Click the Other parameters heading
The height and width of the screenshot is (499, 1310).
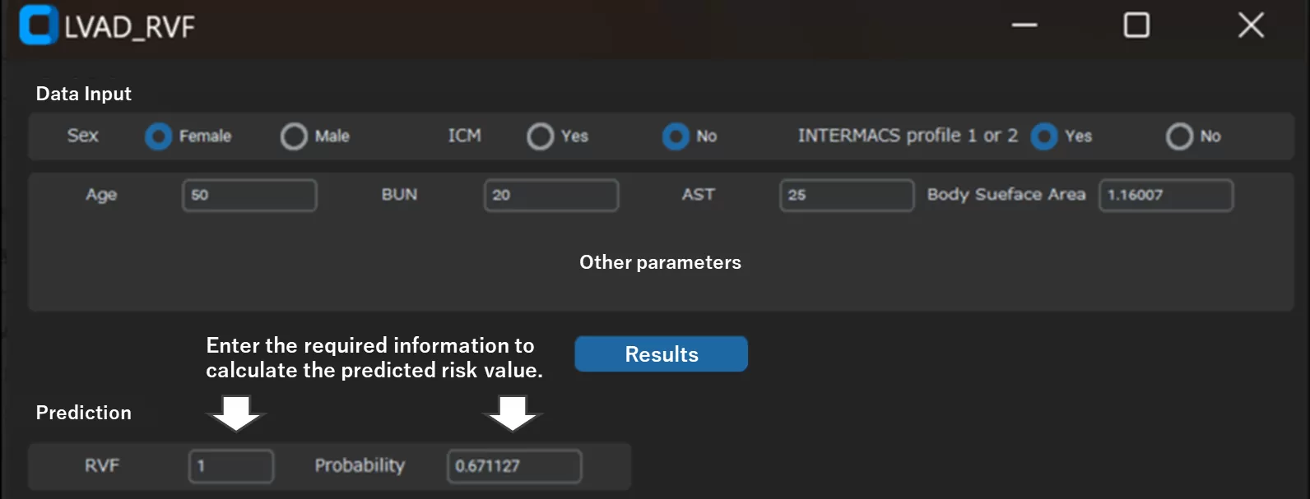[660, 262]
